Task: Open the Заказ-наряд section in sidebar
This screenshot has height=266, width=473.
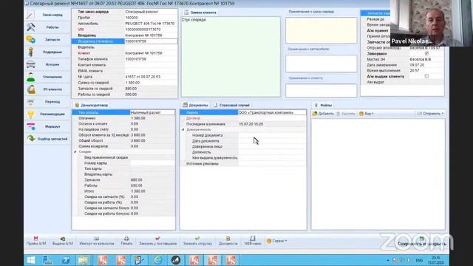Action: click(47, 15)
